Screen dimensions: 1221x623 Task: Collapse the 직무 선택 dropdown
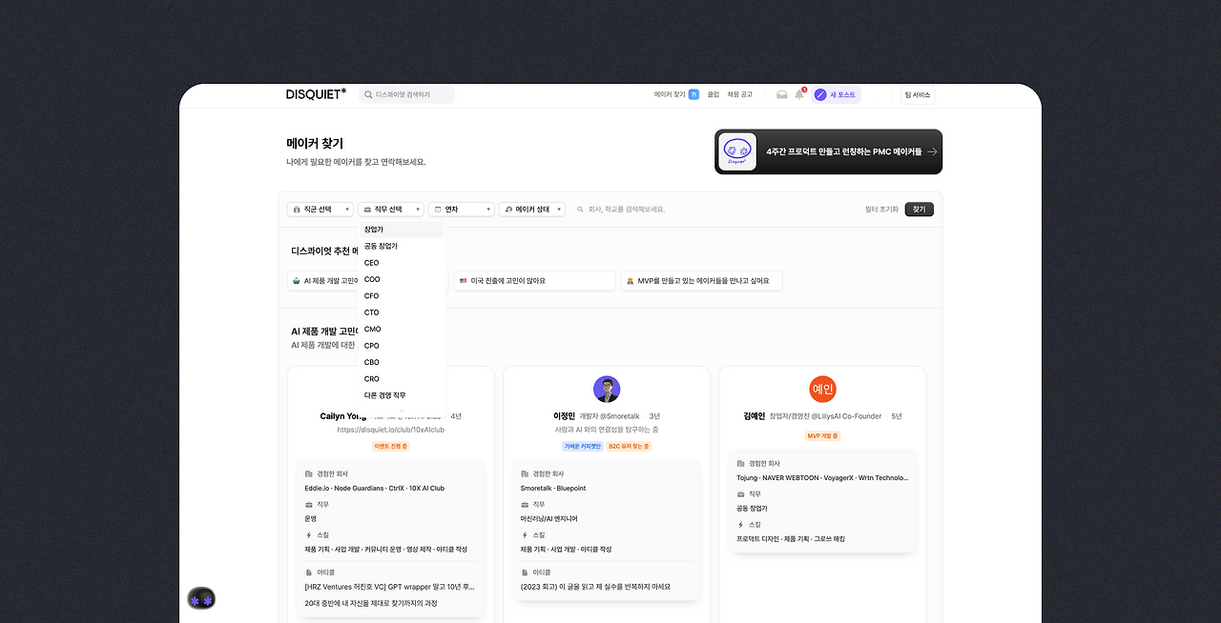point(391,209)
